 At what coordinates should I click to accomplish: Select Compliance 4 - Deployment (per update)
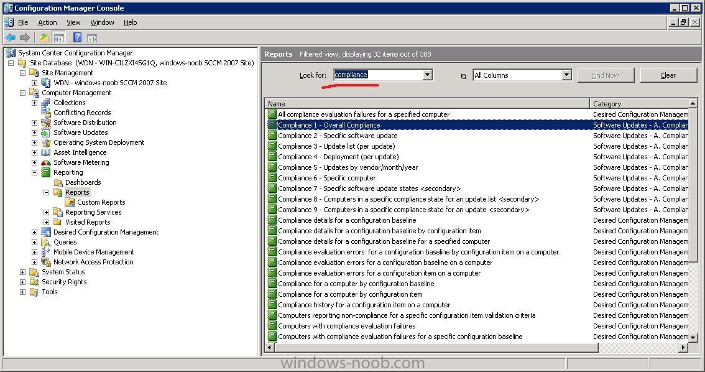[x=339, y=157]
